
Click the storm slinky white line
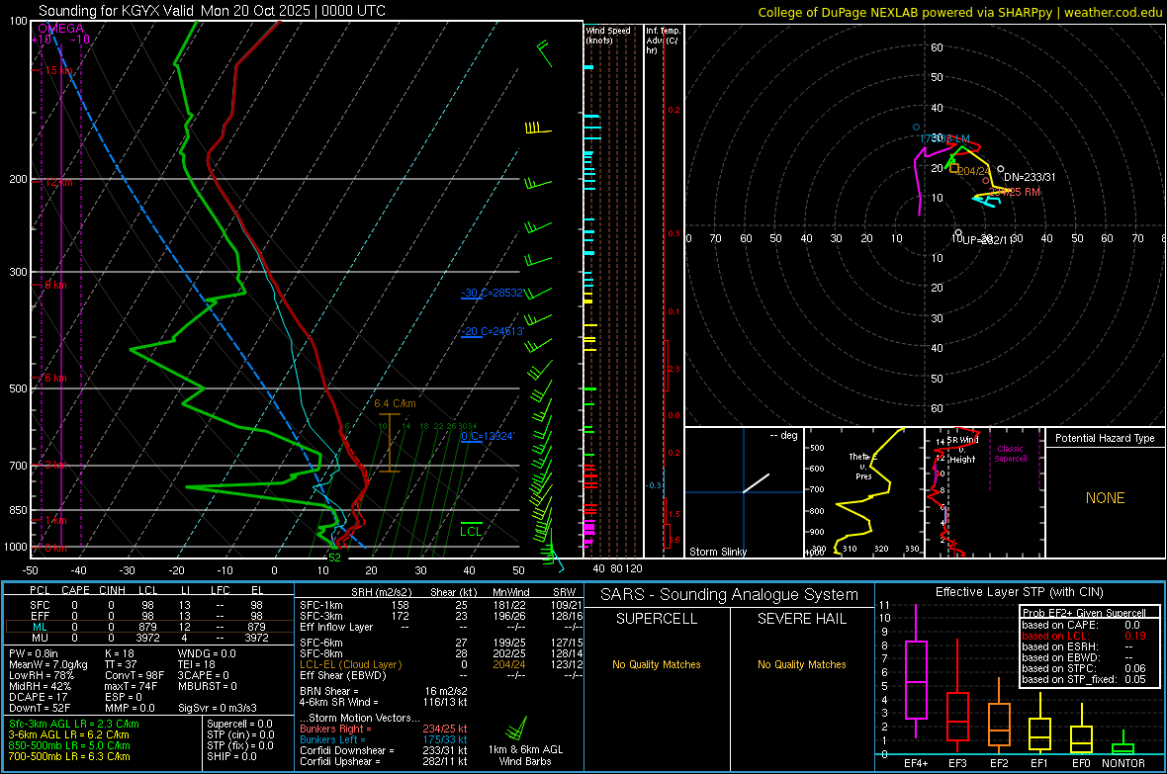pyautogui.click(x=756, y=483)
